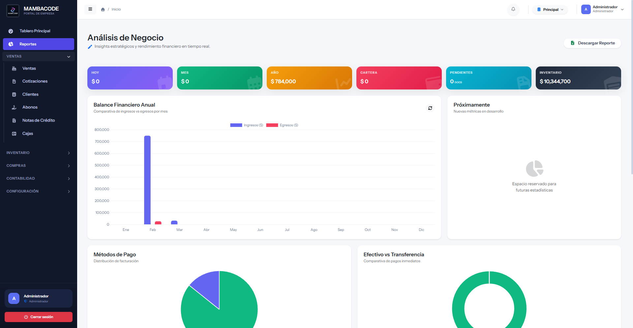Viewport: 633px width, 328px height.
Task: Expand the INVENTARIO sidebar section
Action: [x=39, y=153]
